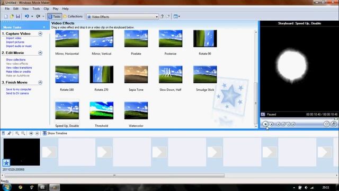Click the Import video link
Screen dimensions: 339x191
click(13, 38)
